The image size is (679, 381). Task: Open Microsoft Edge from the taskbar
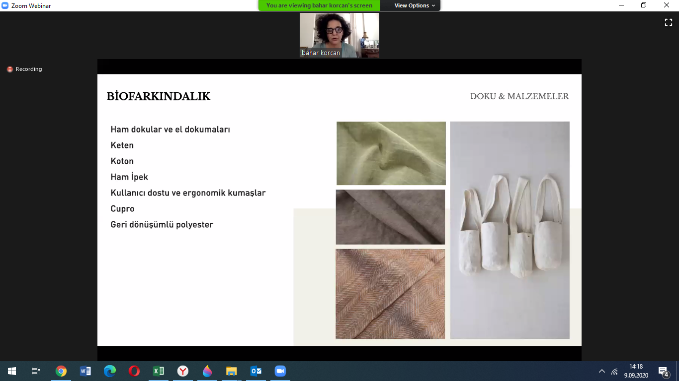(110, 371)
